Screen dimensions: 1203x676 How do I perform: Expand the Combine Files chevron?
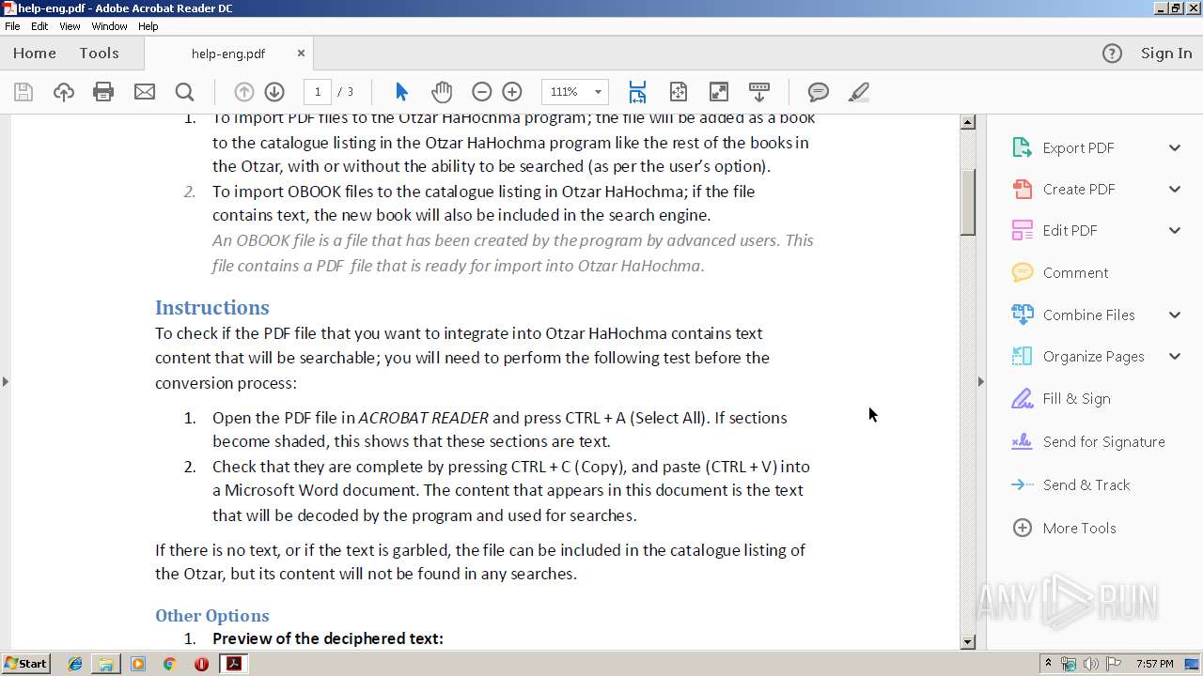pos(1175,315)
